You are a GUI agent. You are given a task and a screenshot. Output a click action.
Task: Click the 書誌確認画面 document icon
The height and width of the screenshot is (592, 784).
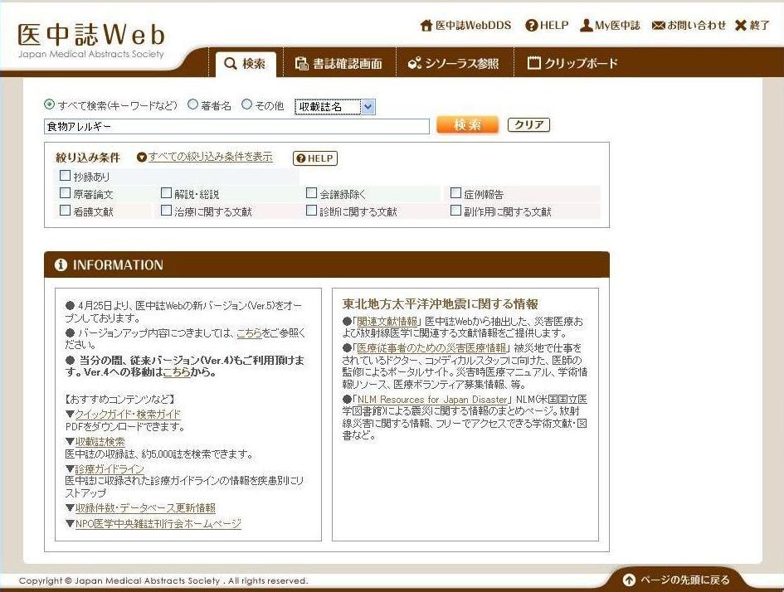[301, 64]
